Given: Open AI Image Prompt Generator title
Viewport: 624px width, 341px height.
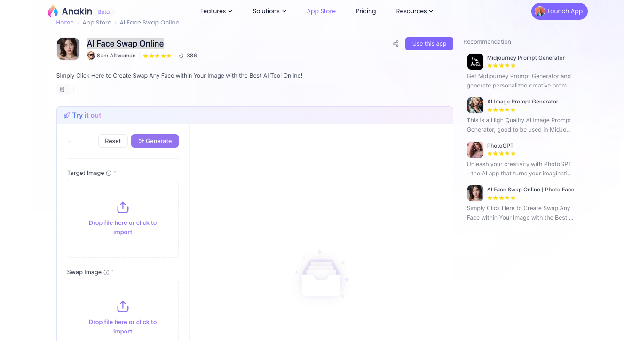Looking at the screenshot, I should (x=522, y=102).
